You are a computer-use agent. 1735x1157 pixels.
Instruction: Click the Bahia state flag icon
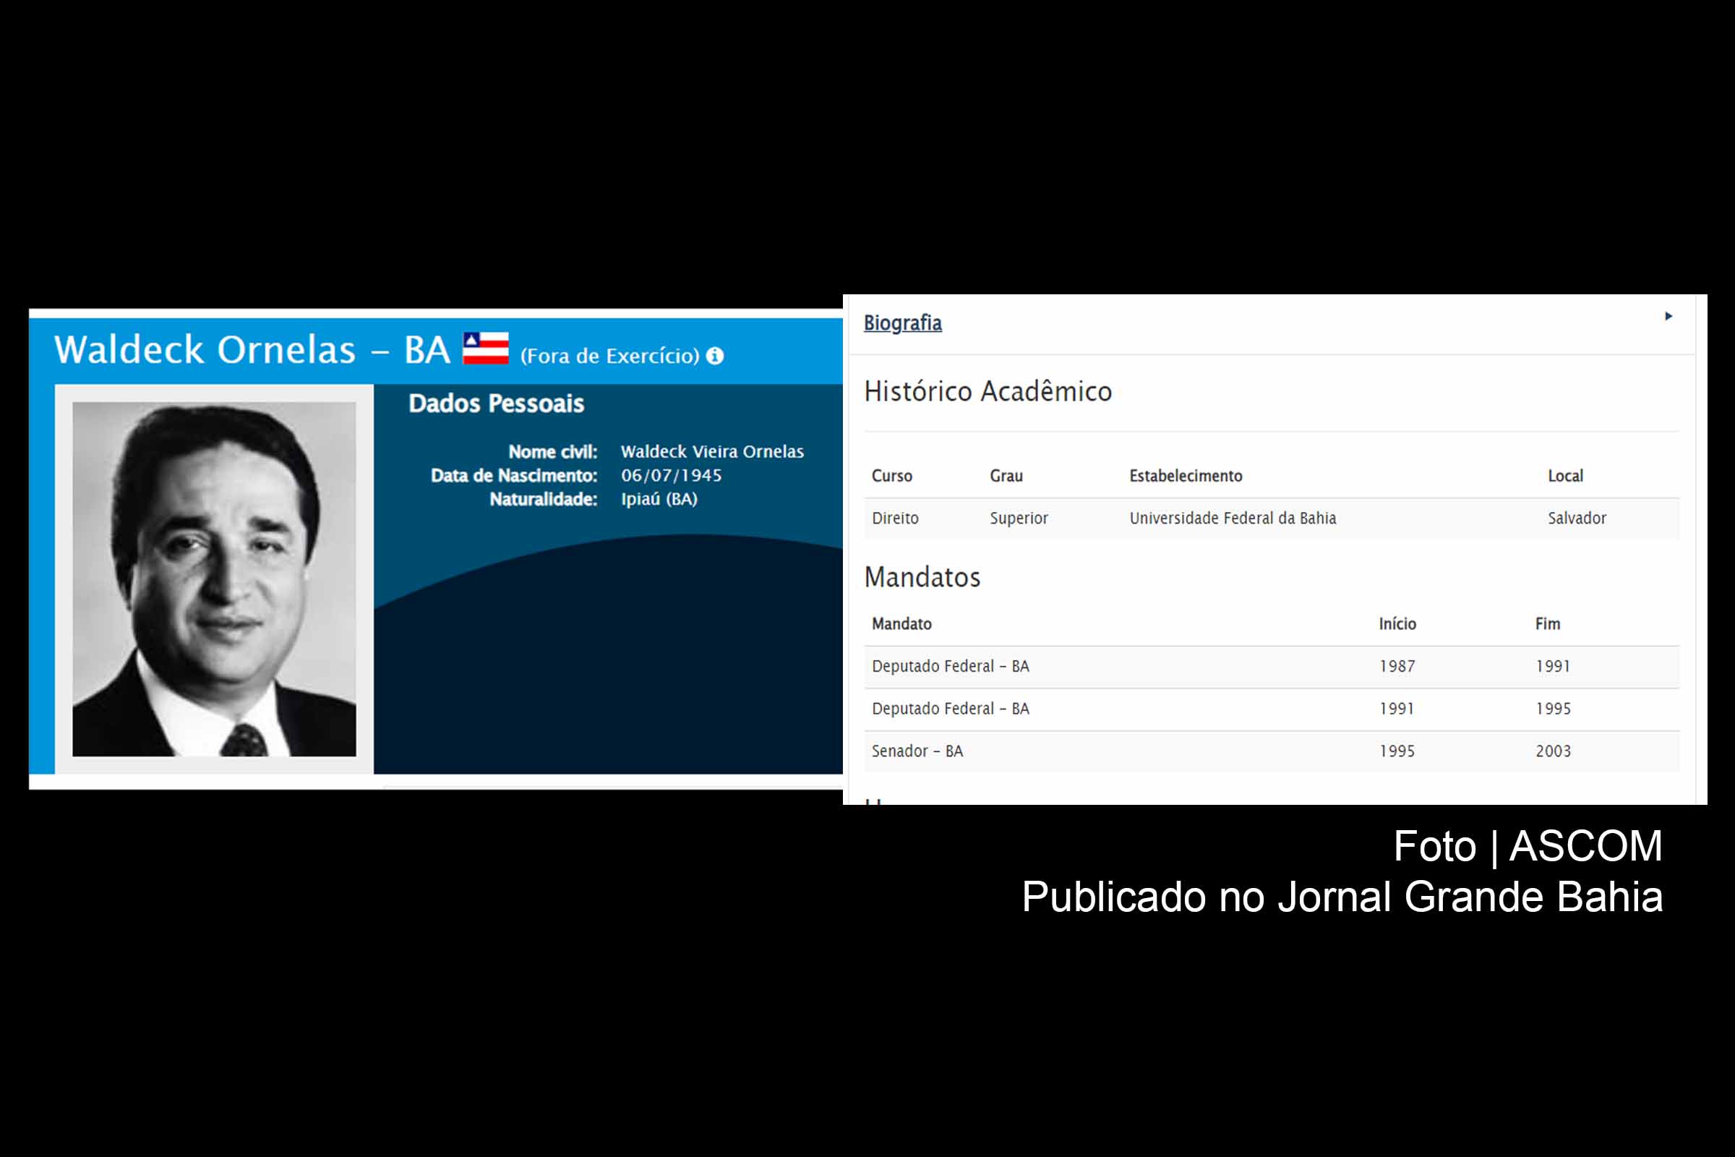click(x=485, y=349)
